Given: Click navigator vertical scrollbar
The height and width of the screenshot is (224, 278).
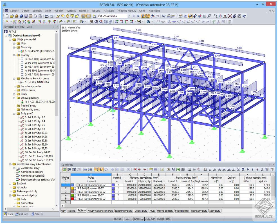Looking at the screenshot, I should [57, 75].
